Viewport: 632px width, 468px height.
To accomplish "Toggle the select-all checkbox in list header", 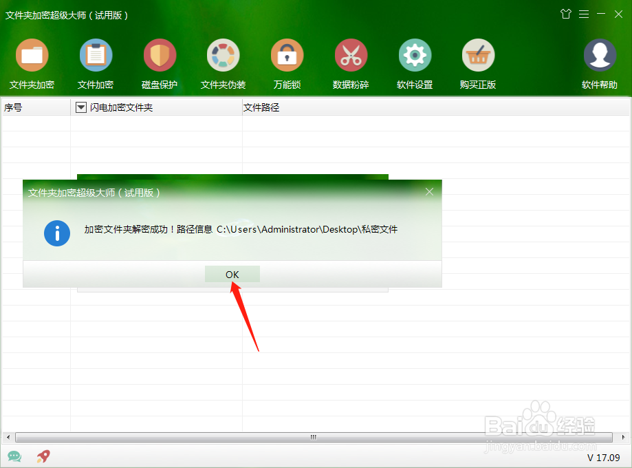I will (80, 107).
